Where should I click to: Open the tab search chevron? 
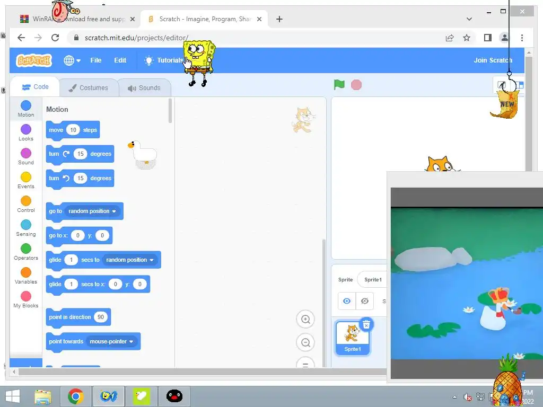[469, 19]
